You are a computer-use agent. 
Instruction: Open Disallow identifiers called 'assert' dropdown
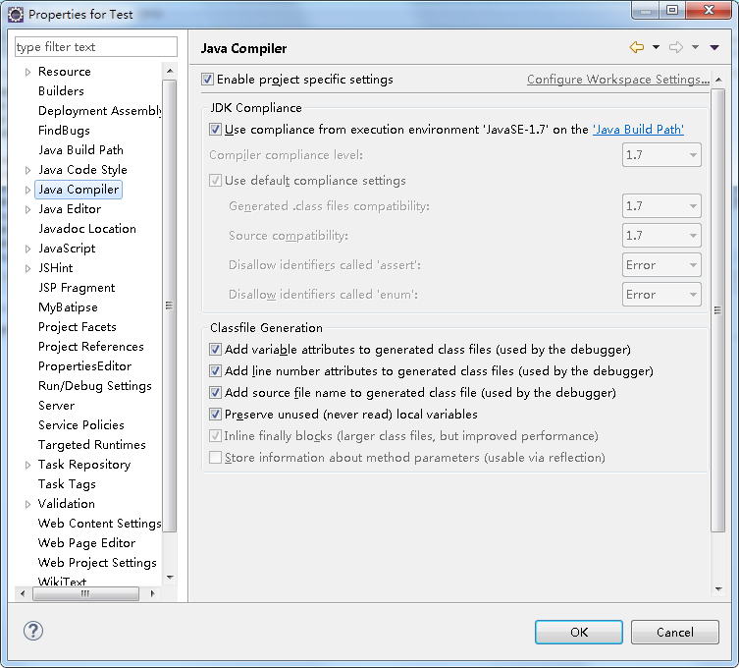tap(661, 265)
